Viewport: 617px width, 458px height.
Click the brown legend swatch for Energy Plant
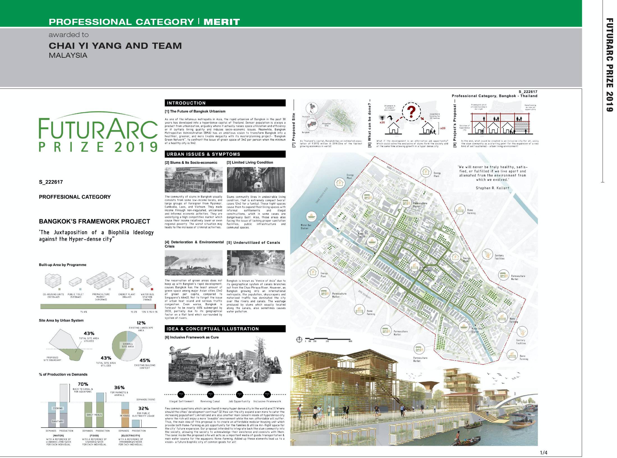tap(132, 289)
